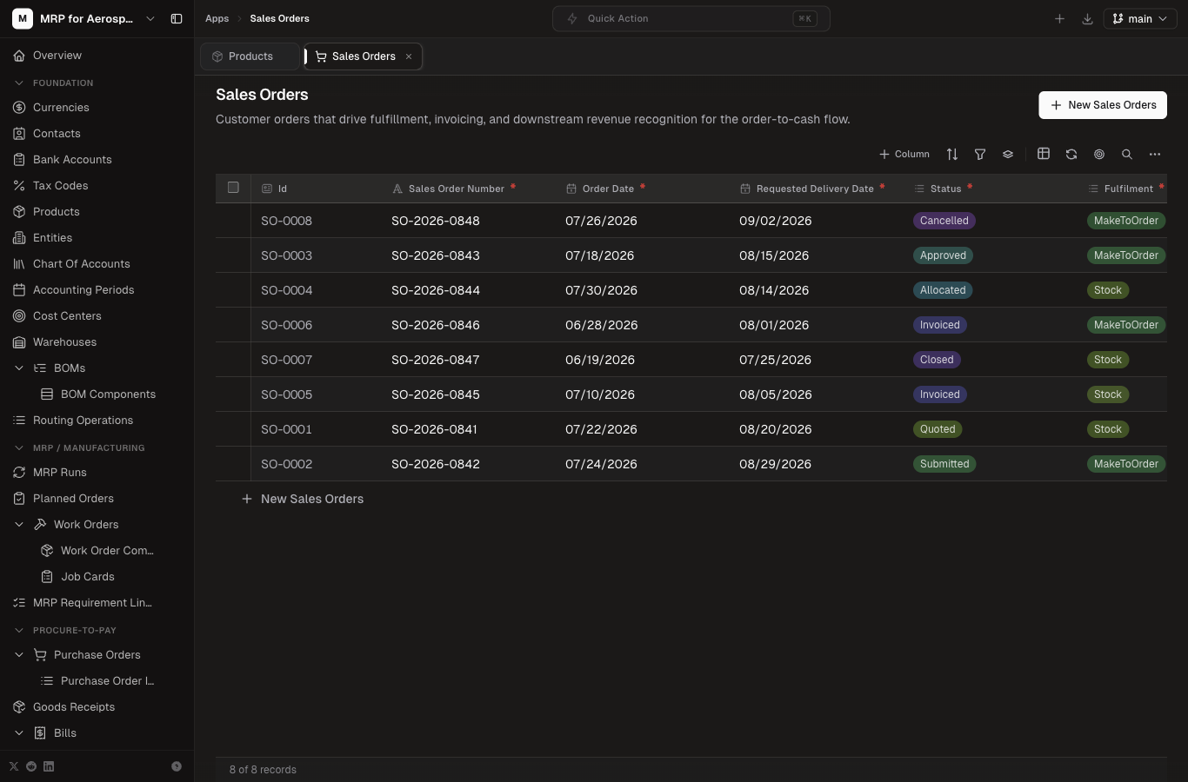Viewport: 1188px width, 782px height.
Task: Click New Sales Orders row below the table
Action: point(302,499)
